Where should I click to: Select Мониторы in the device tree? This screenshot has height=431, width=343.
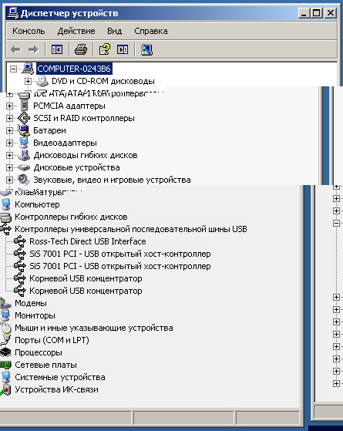coord(35,316)
